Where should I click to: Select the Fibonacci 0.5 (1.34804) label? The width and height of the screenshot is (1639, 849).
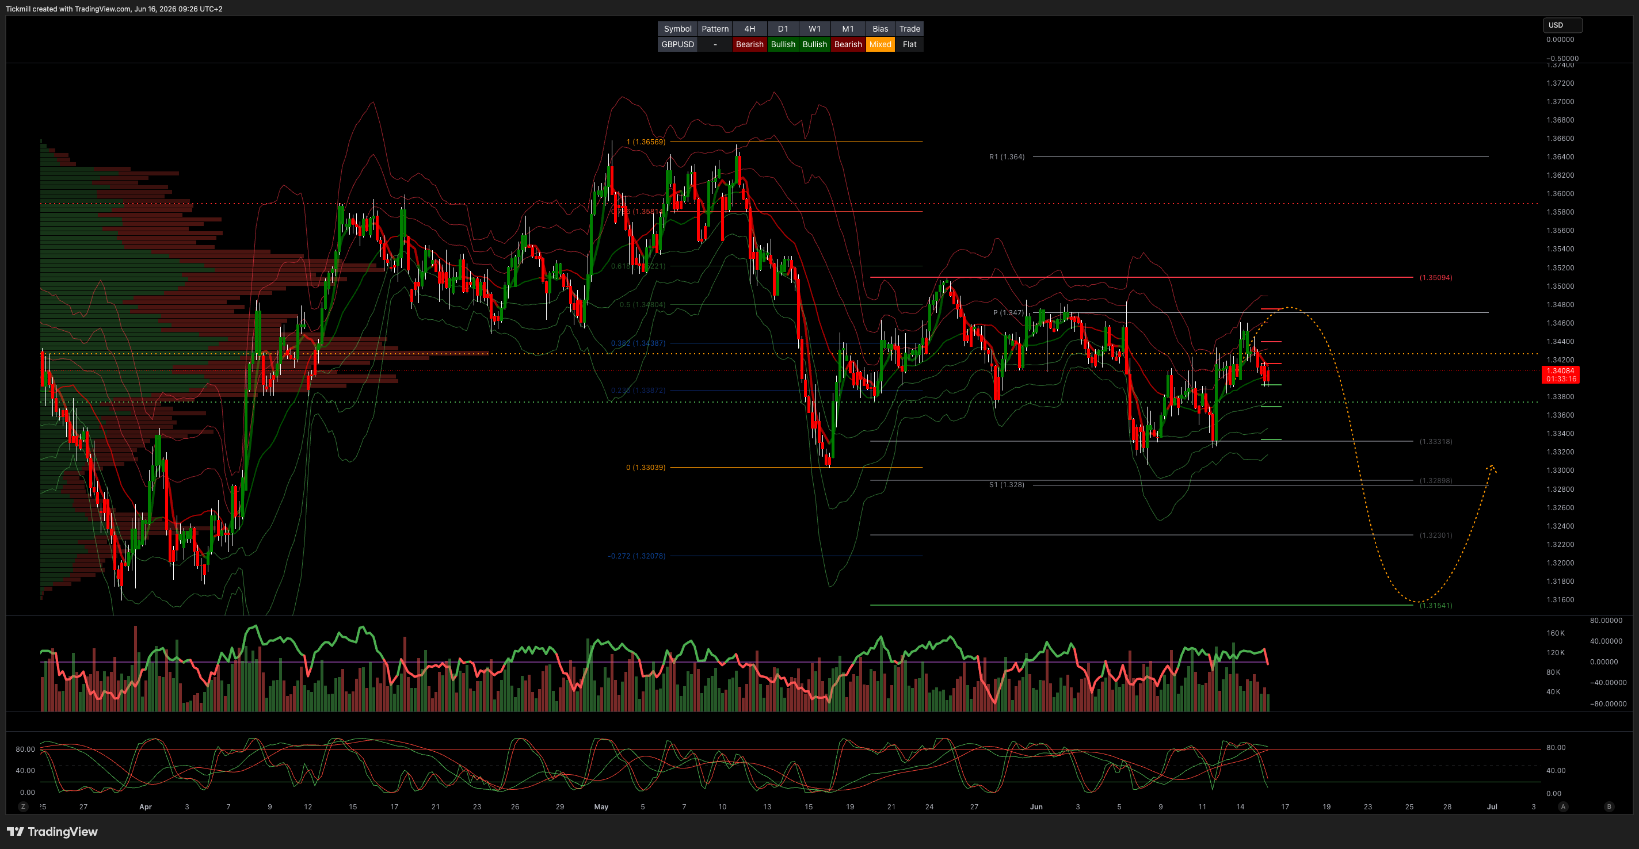(x=643, y=305)
